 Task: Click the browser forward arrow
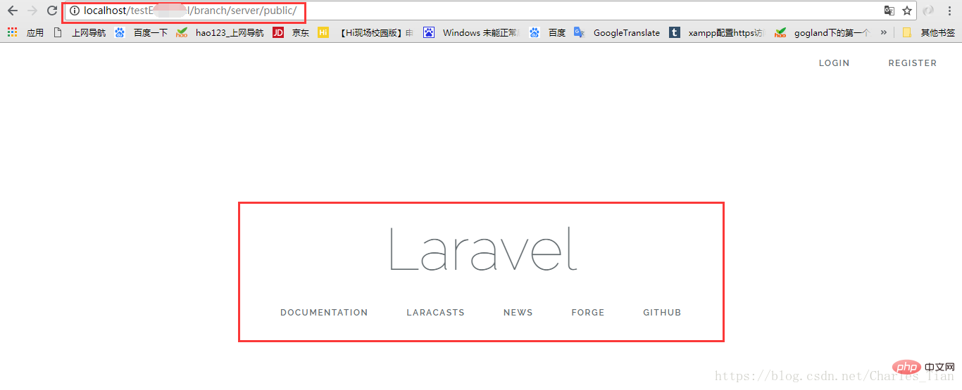click(32, 11)
